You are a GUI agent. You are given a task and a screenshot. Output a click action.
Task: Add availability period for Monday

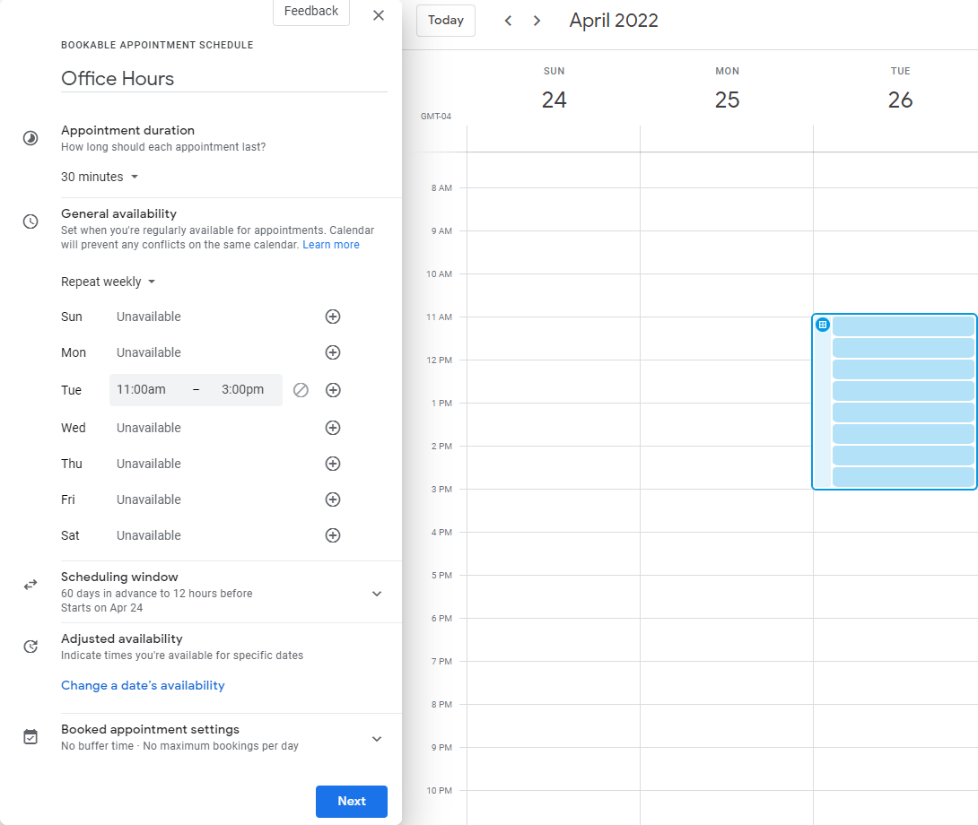point(333,352)
